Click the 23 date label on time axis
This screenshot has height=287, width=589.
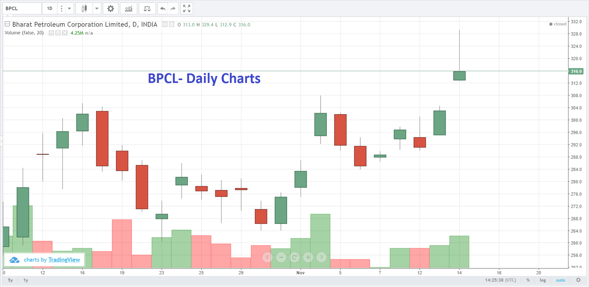(x=162, y=273)
